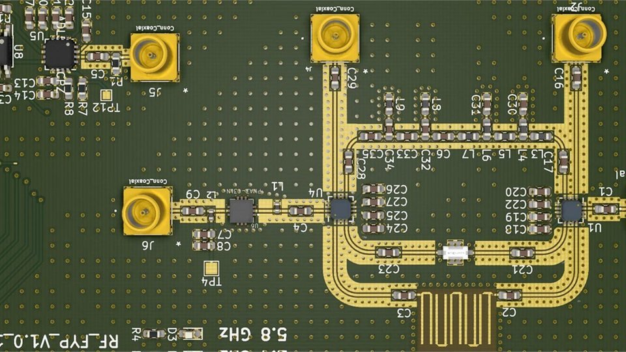
Task: Select resistor R4 beside D3
Action: (x=154, y=334)
